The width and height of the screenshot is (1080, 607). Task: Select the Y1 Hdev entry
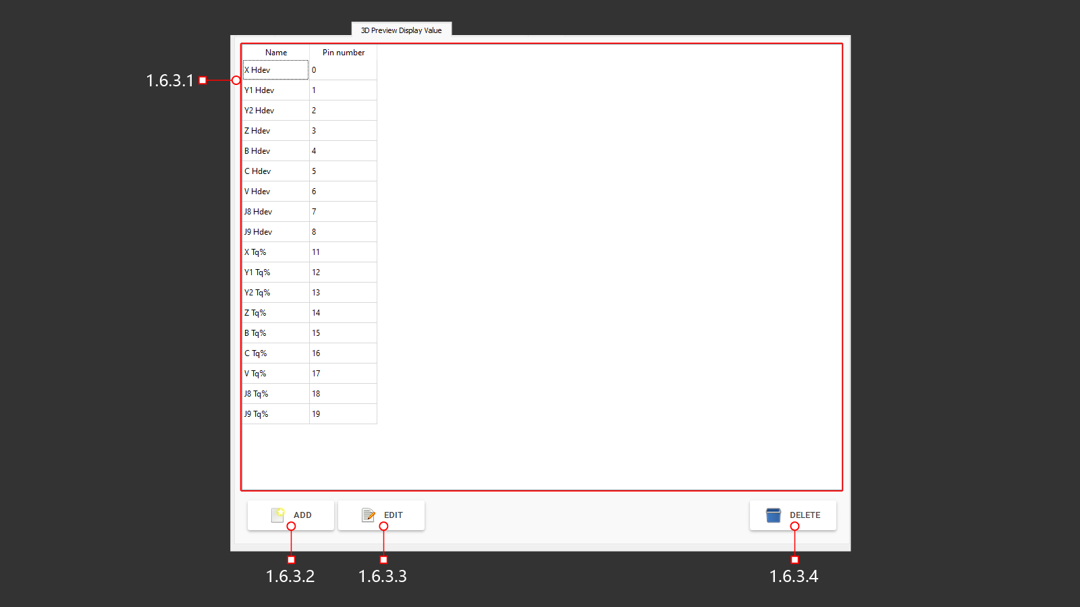(275, 90)
